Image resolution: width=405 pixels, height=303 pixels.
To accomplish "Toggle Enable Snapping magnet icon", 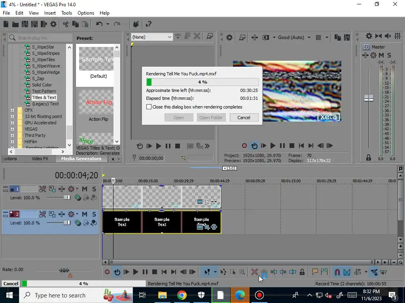I will (337, 272).
